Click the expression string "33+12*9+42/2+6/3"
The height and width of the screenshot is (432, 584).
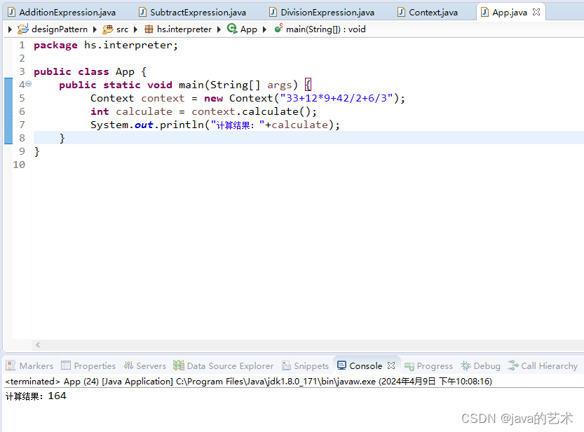(x=337, y=98)
